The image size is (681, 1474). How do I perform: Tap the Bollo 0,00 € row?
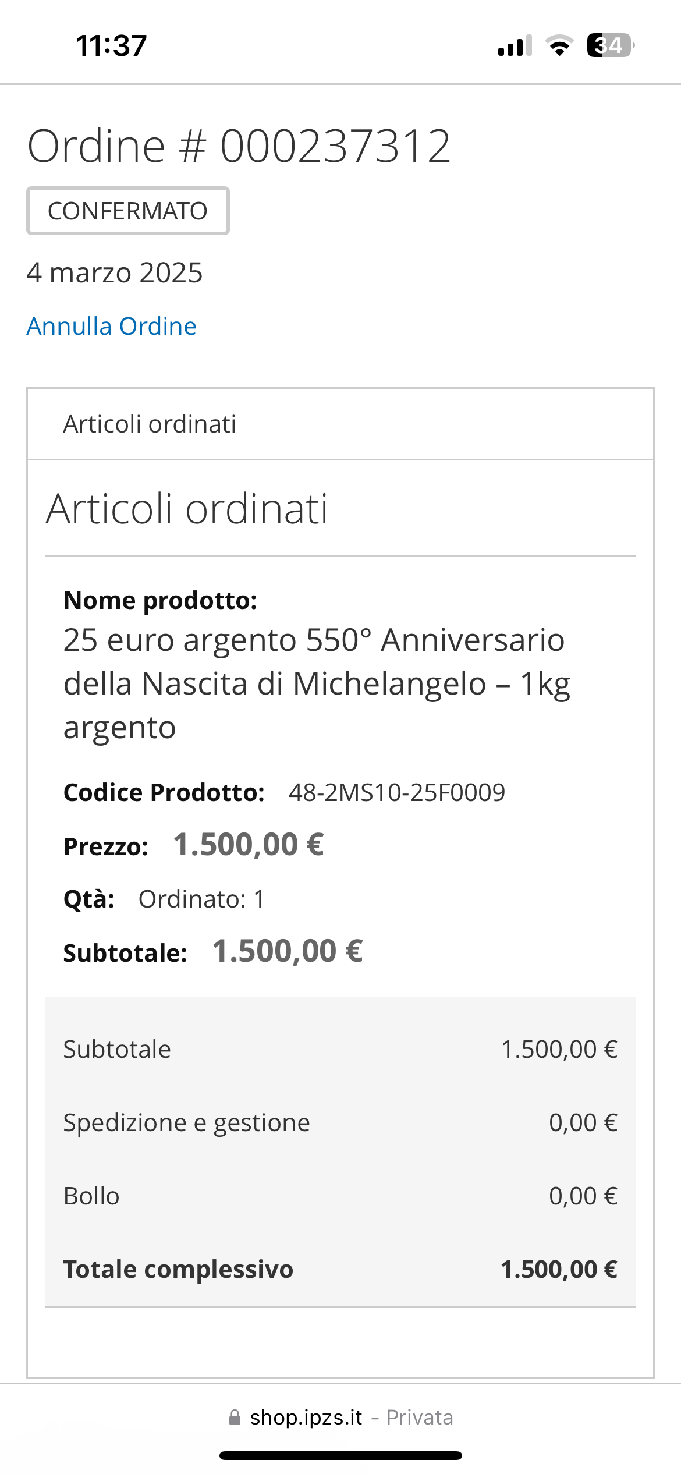(340, 1196)
